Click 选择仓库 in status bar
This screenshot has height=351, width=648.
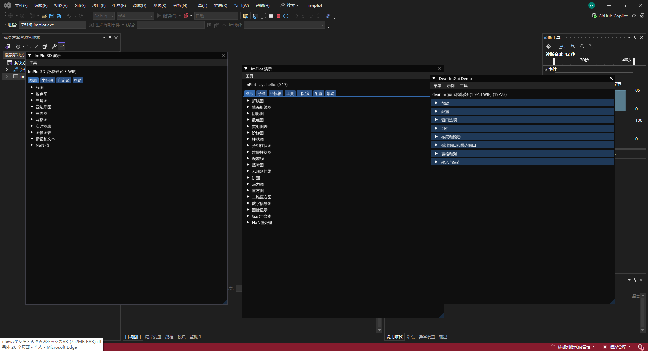pyautogui.click(x=617, y=347)
